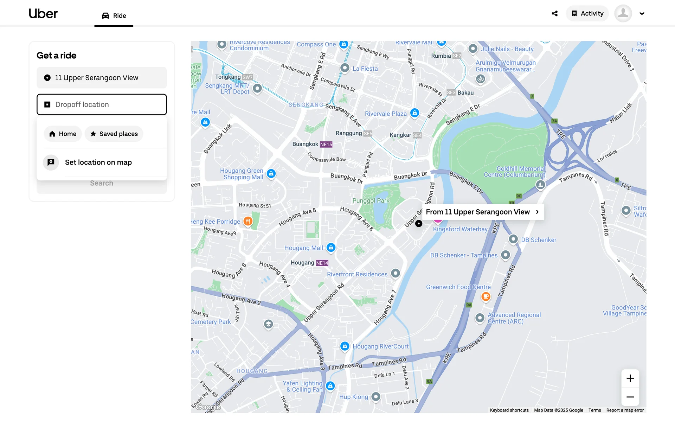
Task: Open Saved places chip
Action: [x=114, y=134]
